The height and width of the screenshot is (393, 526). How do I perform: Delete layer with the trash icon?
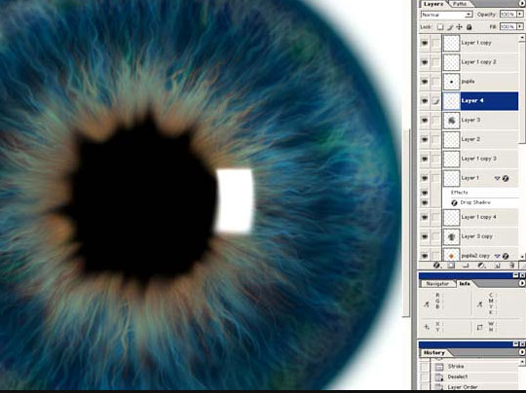[x=511, y=266]
